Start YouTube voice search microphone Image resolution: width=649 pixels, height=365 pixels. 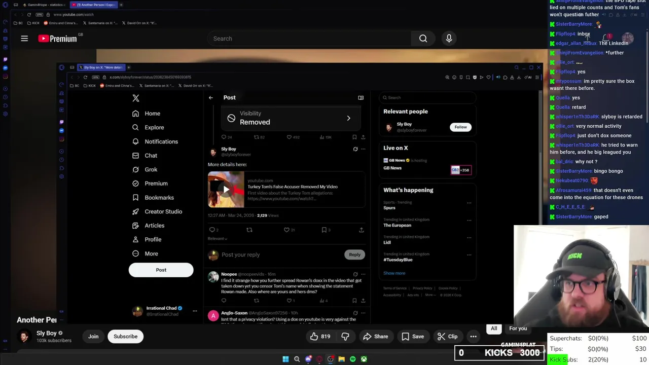click(449, 39)
